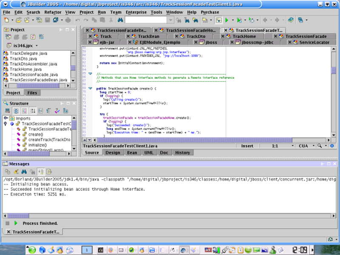This screenshot has width=340, height=255.
Task: Click the binoculars search icon in Messages toolbar
Action: coord(24,172)
